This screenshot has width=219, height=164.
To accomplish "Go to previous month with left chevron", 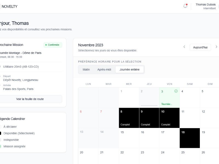I will coord(184,47).
